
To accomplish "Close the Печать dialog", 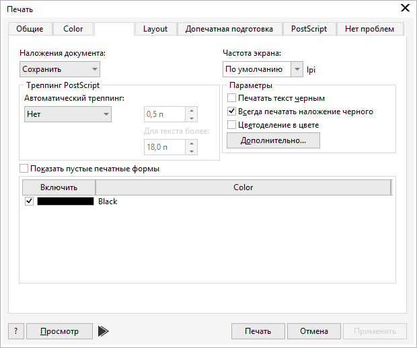I will click(405, 8).
